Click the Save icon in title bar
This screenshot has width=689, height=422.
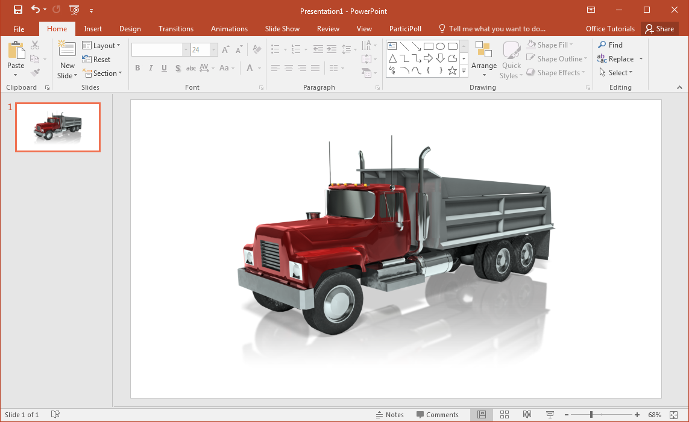[x=18, y=10]
